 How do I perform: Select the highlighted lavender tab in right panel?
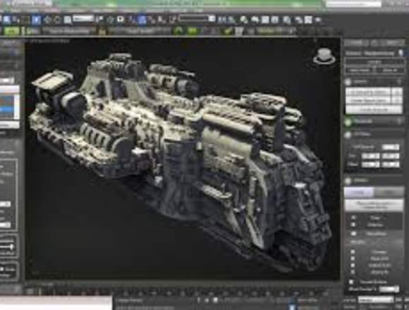(x=359, y=192)
